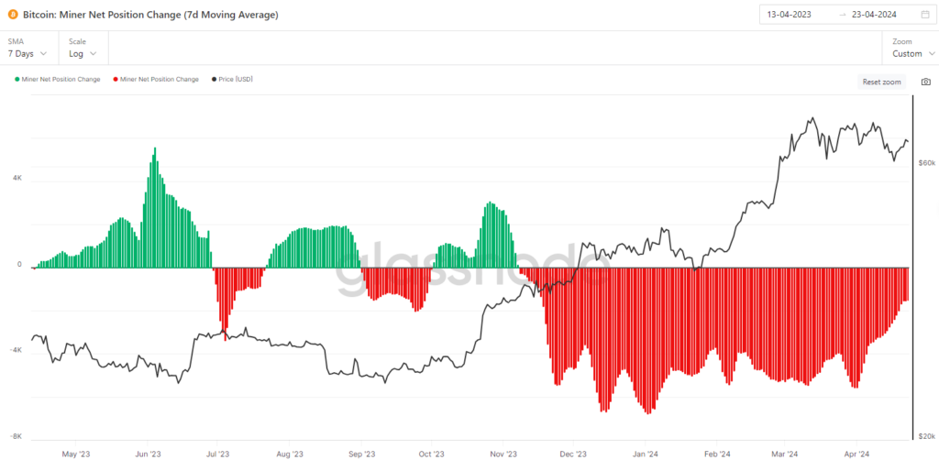Screen dimensions: 939x471
Task: Click the end date 23-04-2024 field
Action: [x=874, y=15]
